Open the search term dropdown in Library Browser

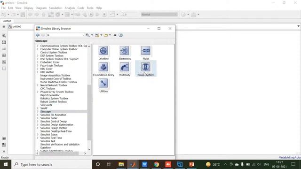click(83, 35)
